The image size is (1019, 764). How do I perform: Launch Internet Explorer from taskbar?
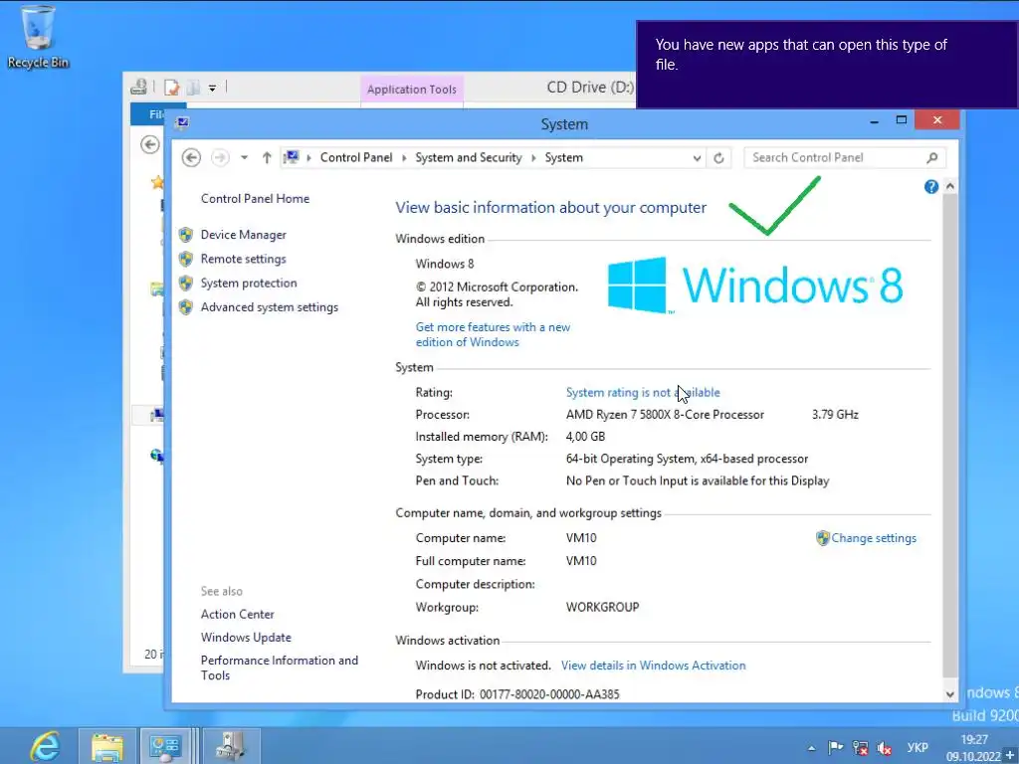(x=44, y=746)
